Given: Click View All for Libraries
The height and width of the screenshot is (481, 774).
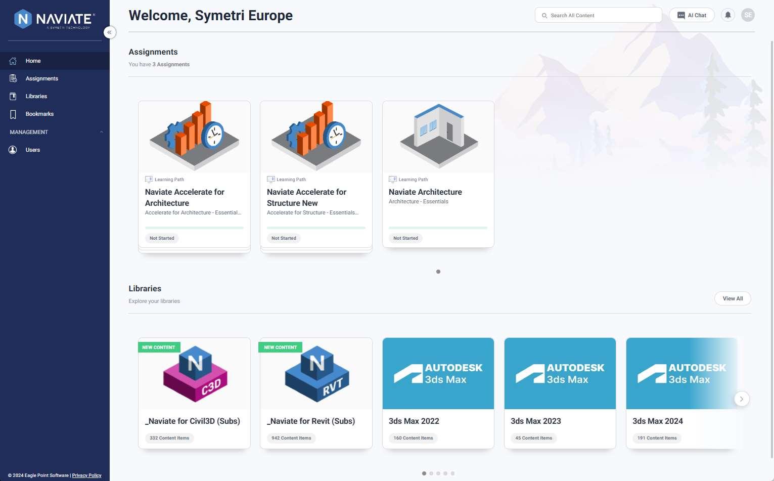Looking at the screenshot, I should click(733, 298).
